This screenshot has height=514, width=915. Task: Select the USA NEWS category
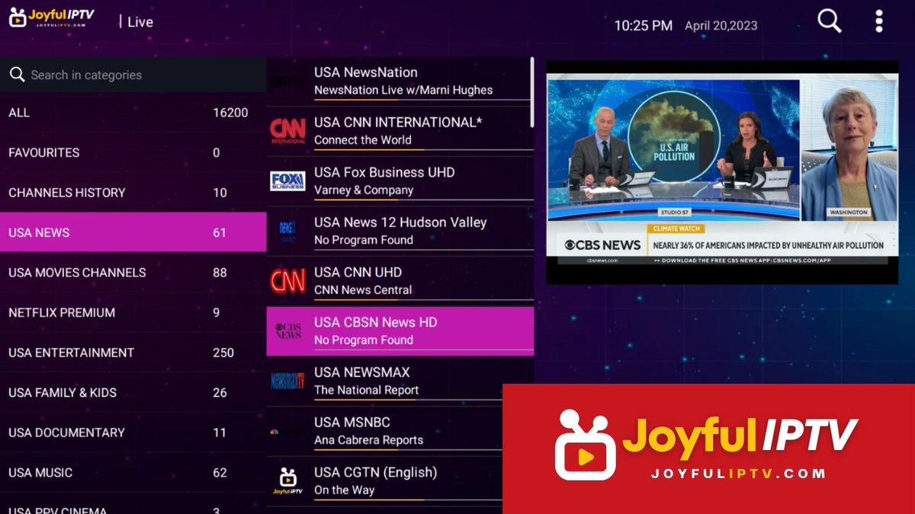tap(133, 232)
